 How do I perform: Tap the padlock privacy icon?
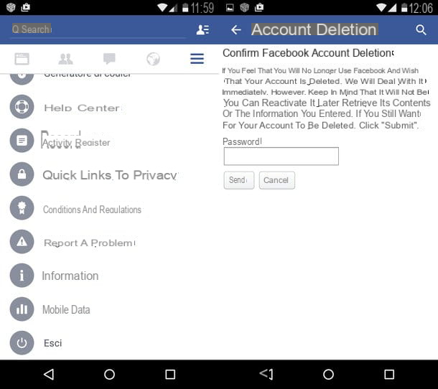tap(22, 174)
